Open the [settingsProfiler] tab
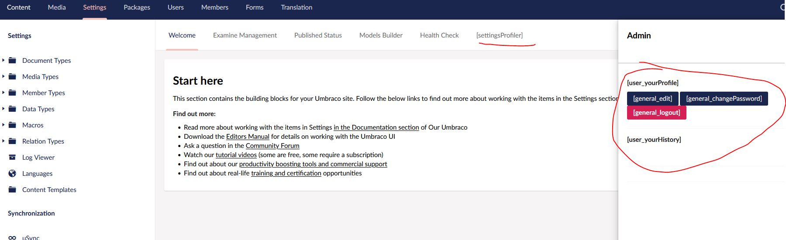The image size is (786, 240). point(500,35)
